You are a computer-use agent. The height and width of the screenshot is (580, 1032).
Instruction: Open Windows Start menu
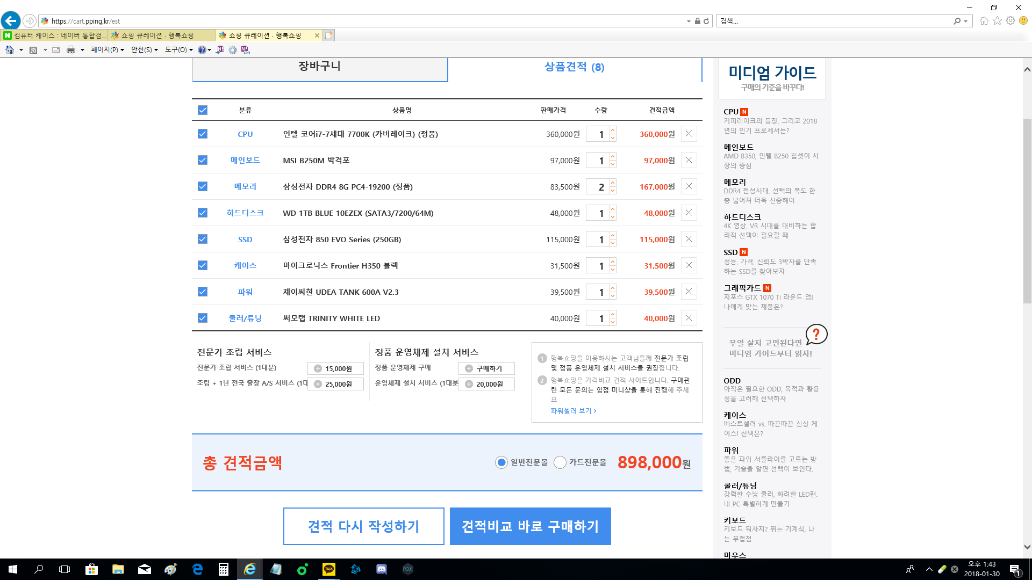pos(13,569)
